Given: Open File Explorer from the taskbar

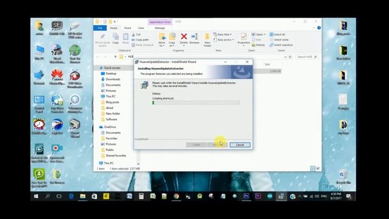Looking at the screenshot, I should [x=83, y=196].
